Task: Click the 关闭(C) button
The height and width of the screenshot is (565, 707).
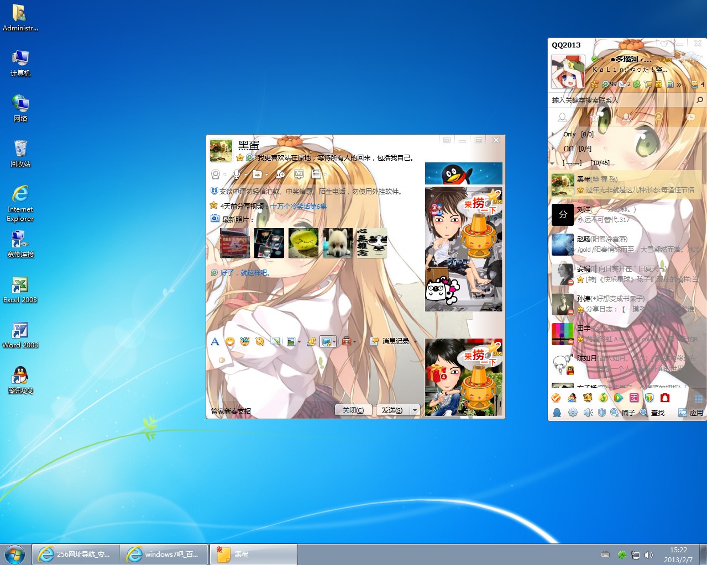Action: click(x=353, y=410)
